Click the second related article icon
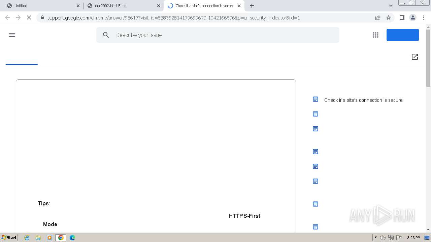The width and height of the screenshot is (431, 242). (316, 114)
